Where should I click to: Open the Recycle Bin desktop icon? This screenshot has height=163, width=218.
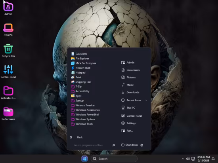[x=8, y=51]
